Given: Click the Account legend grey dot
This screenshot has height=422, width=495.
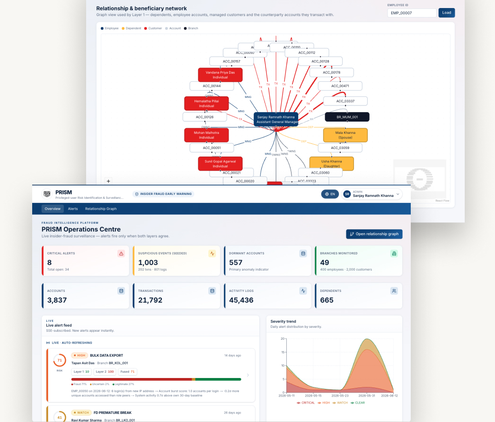Looking at the screenshot, I should 167,28.
